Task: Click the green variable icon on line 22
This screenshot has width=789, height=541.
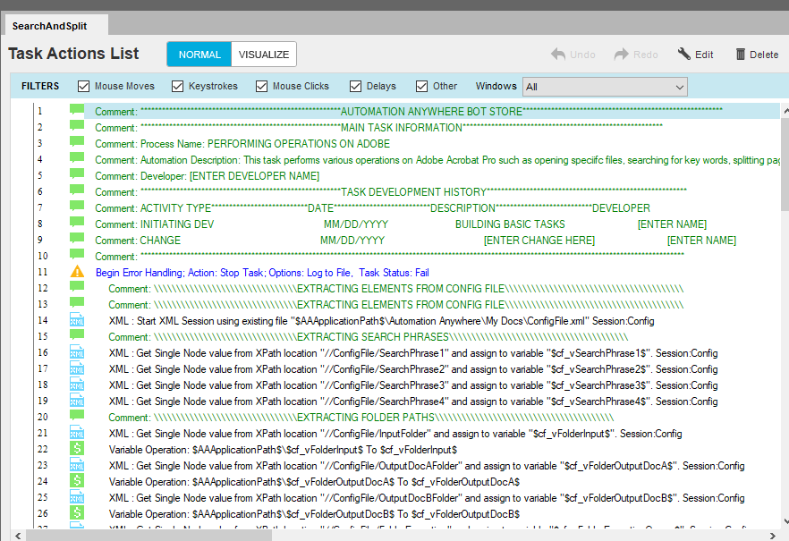Action: click(x=77, y=449)
